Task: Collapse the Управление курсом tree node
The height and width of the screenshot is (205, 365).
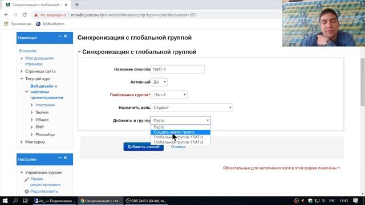Action: (22, 173)
